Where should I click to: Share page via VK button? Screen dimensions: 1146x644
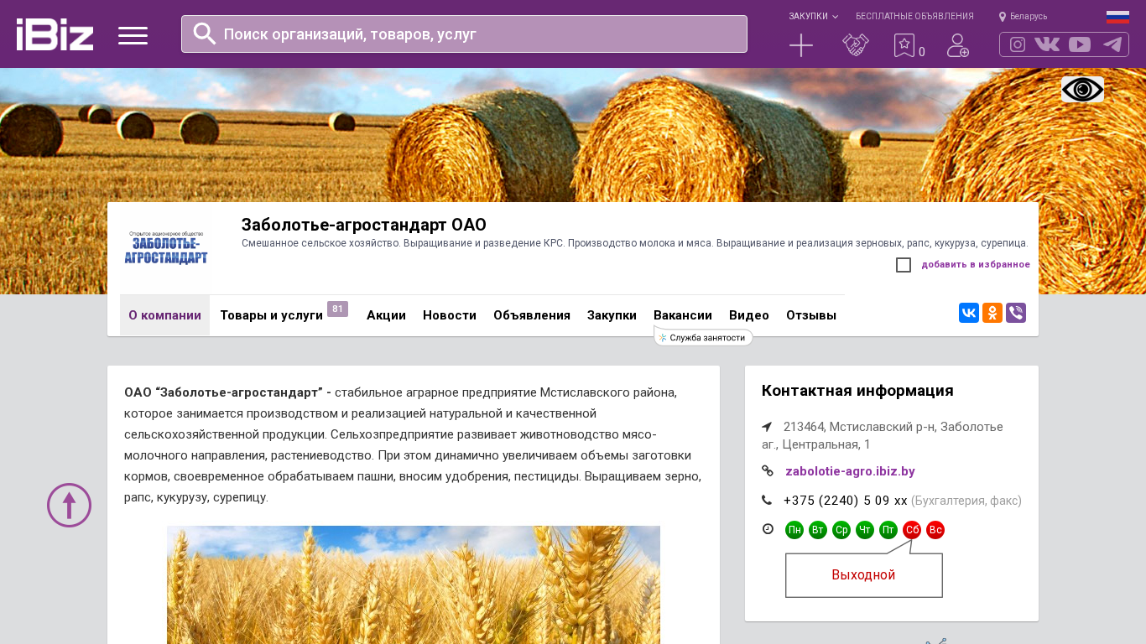click(x=969, y=313)
